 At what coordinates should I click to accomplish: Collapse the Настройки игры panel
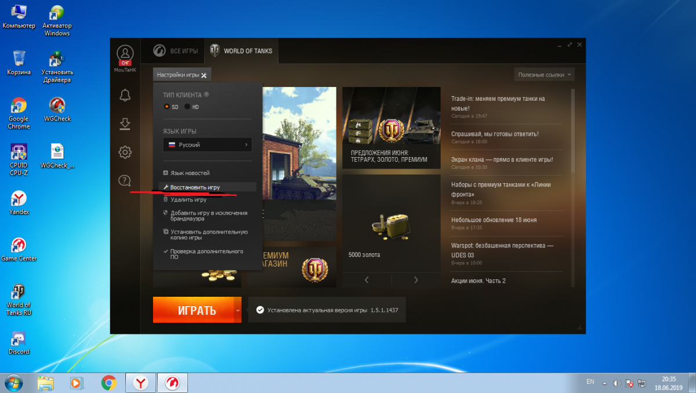pos(182,75)
